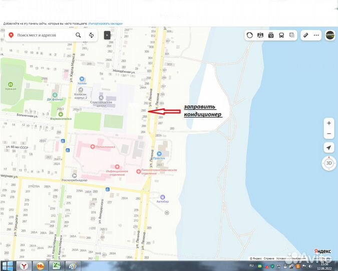The height and width of the screenshot is (271, 338).
Task: Click the Холми shop cart marker
Action: (82, 79)
